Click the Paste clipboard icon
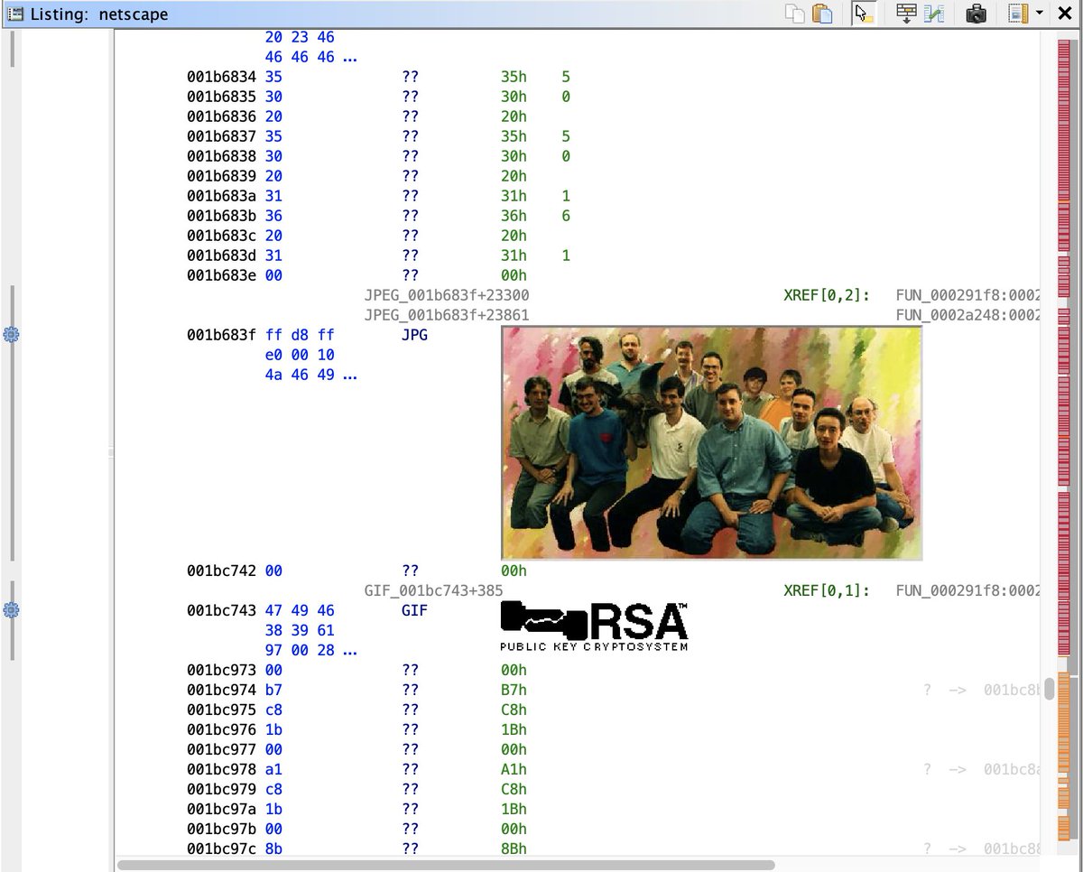The width and height of the screenshot is (1083, 872). 821,14
